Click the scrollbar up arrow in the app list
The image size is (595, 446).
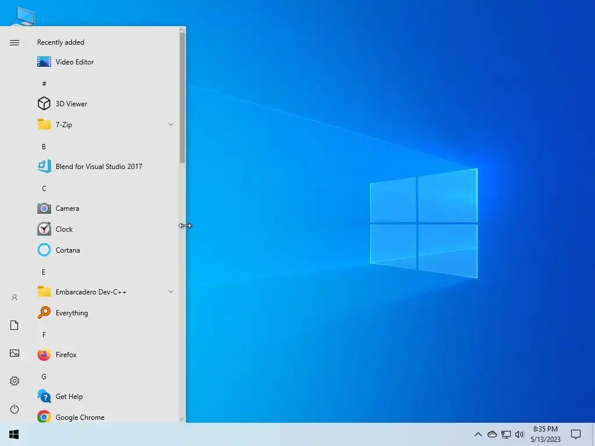[x=182, y=30]
